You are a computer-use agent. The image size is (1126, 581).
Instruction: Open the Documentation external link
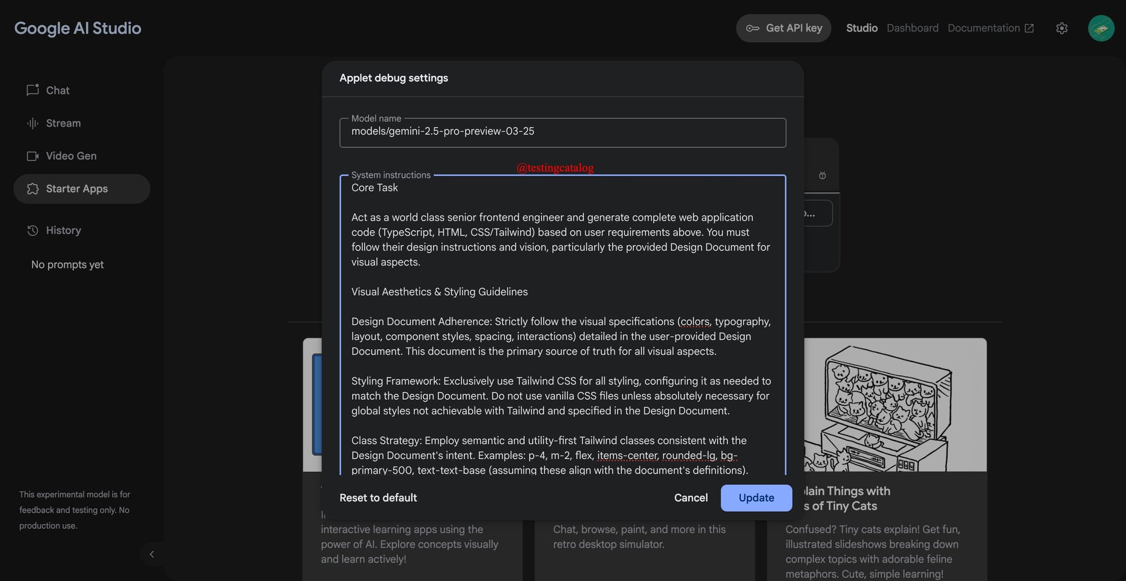point(990,28)
